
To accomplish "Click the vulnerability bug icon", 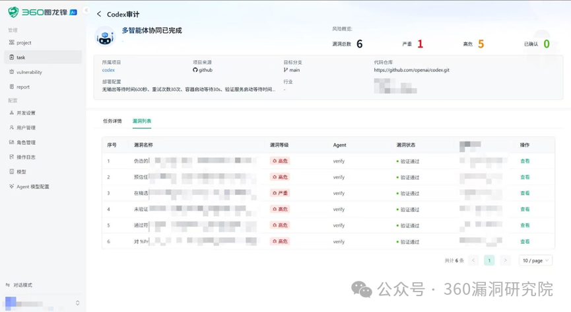I will point(12,72).
